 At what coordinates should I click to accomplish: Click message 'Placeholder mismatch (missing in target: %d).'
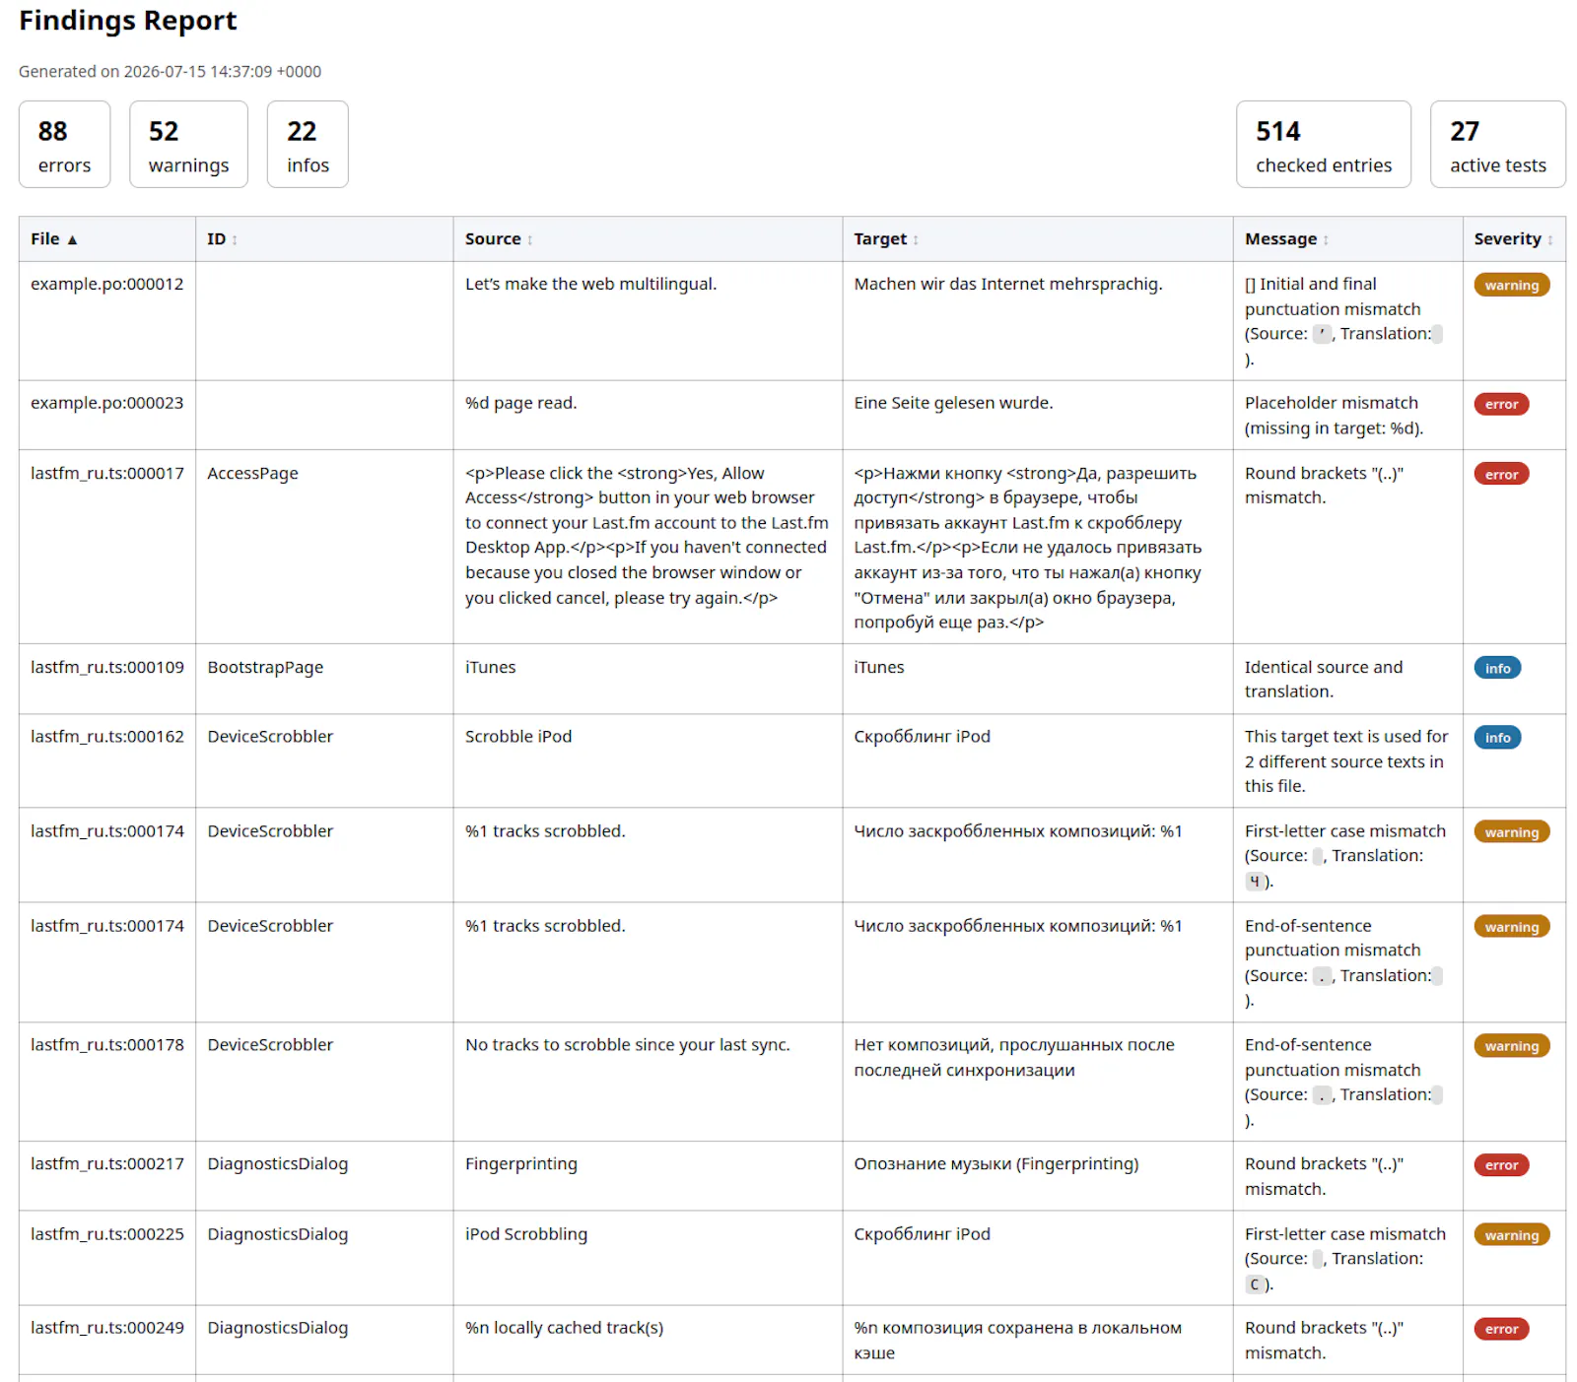1334,416
